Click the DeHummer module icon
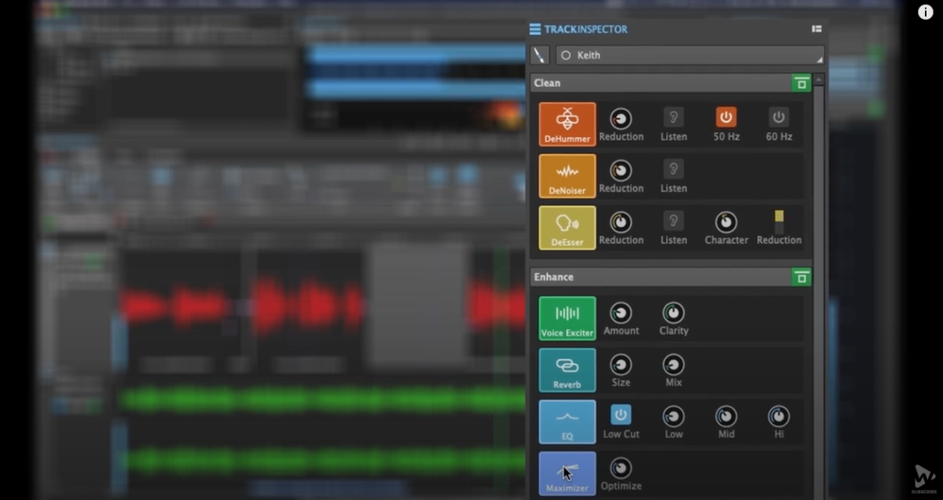 [x=567, y=123]
